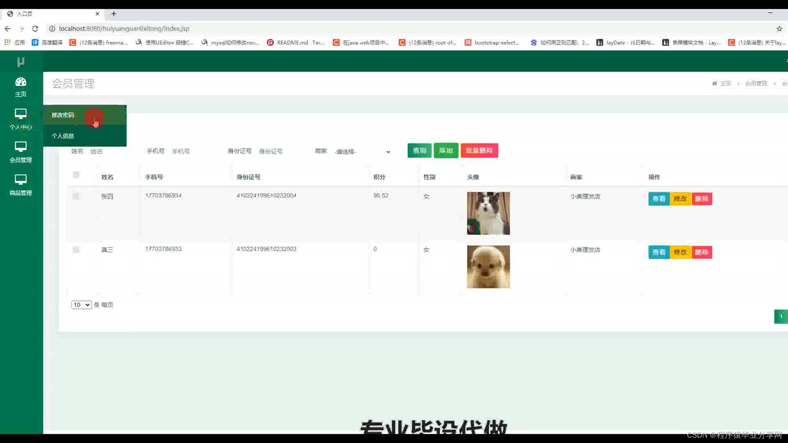Check the checkbox for second member row
This screenshot has height=443, width=788.
[76, 249]
